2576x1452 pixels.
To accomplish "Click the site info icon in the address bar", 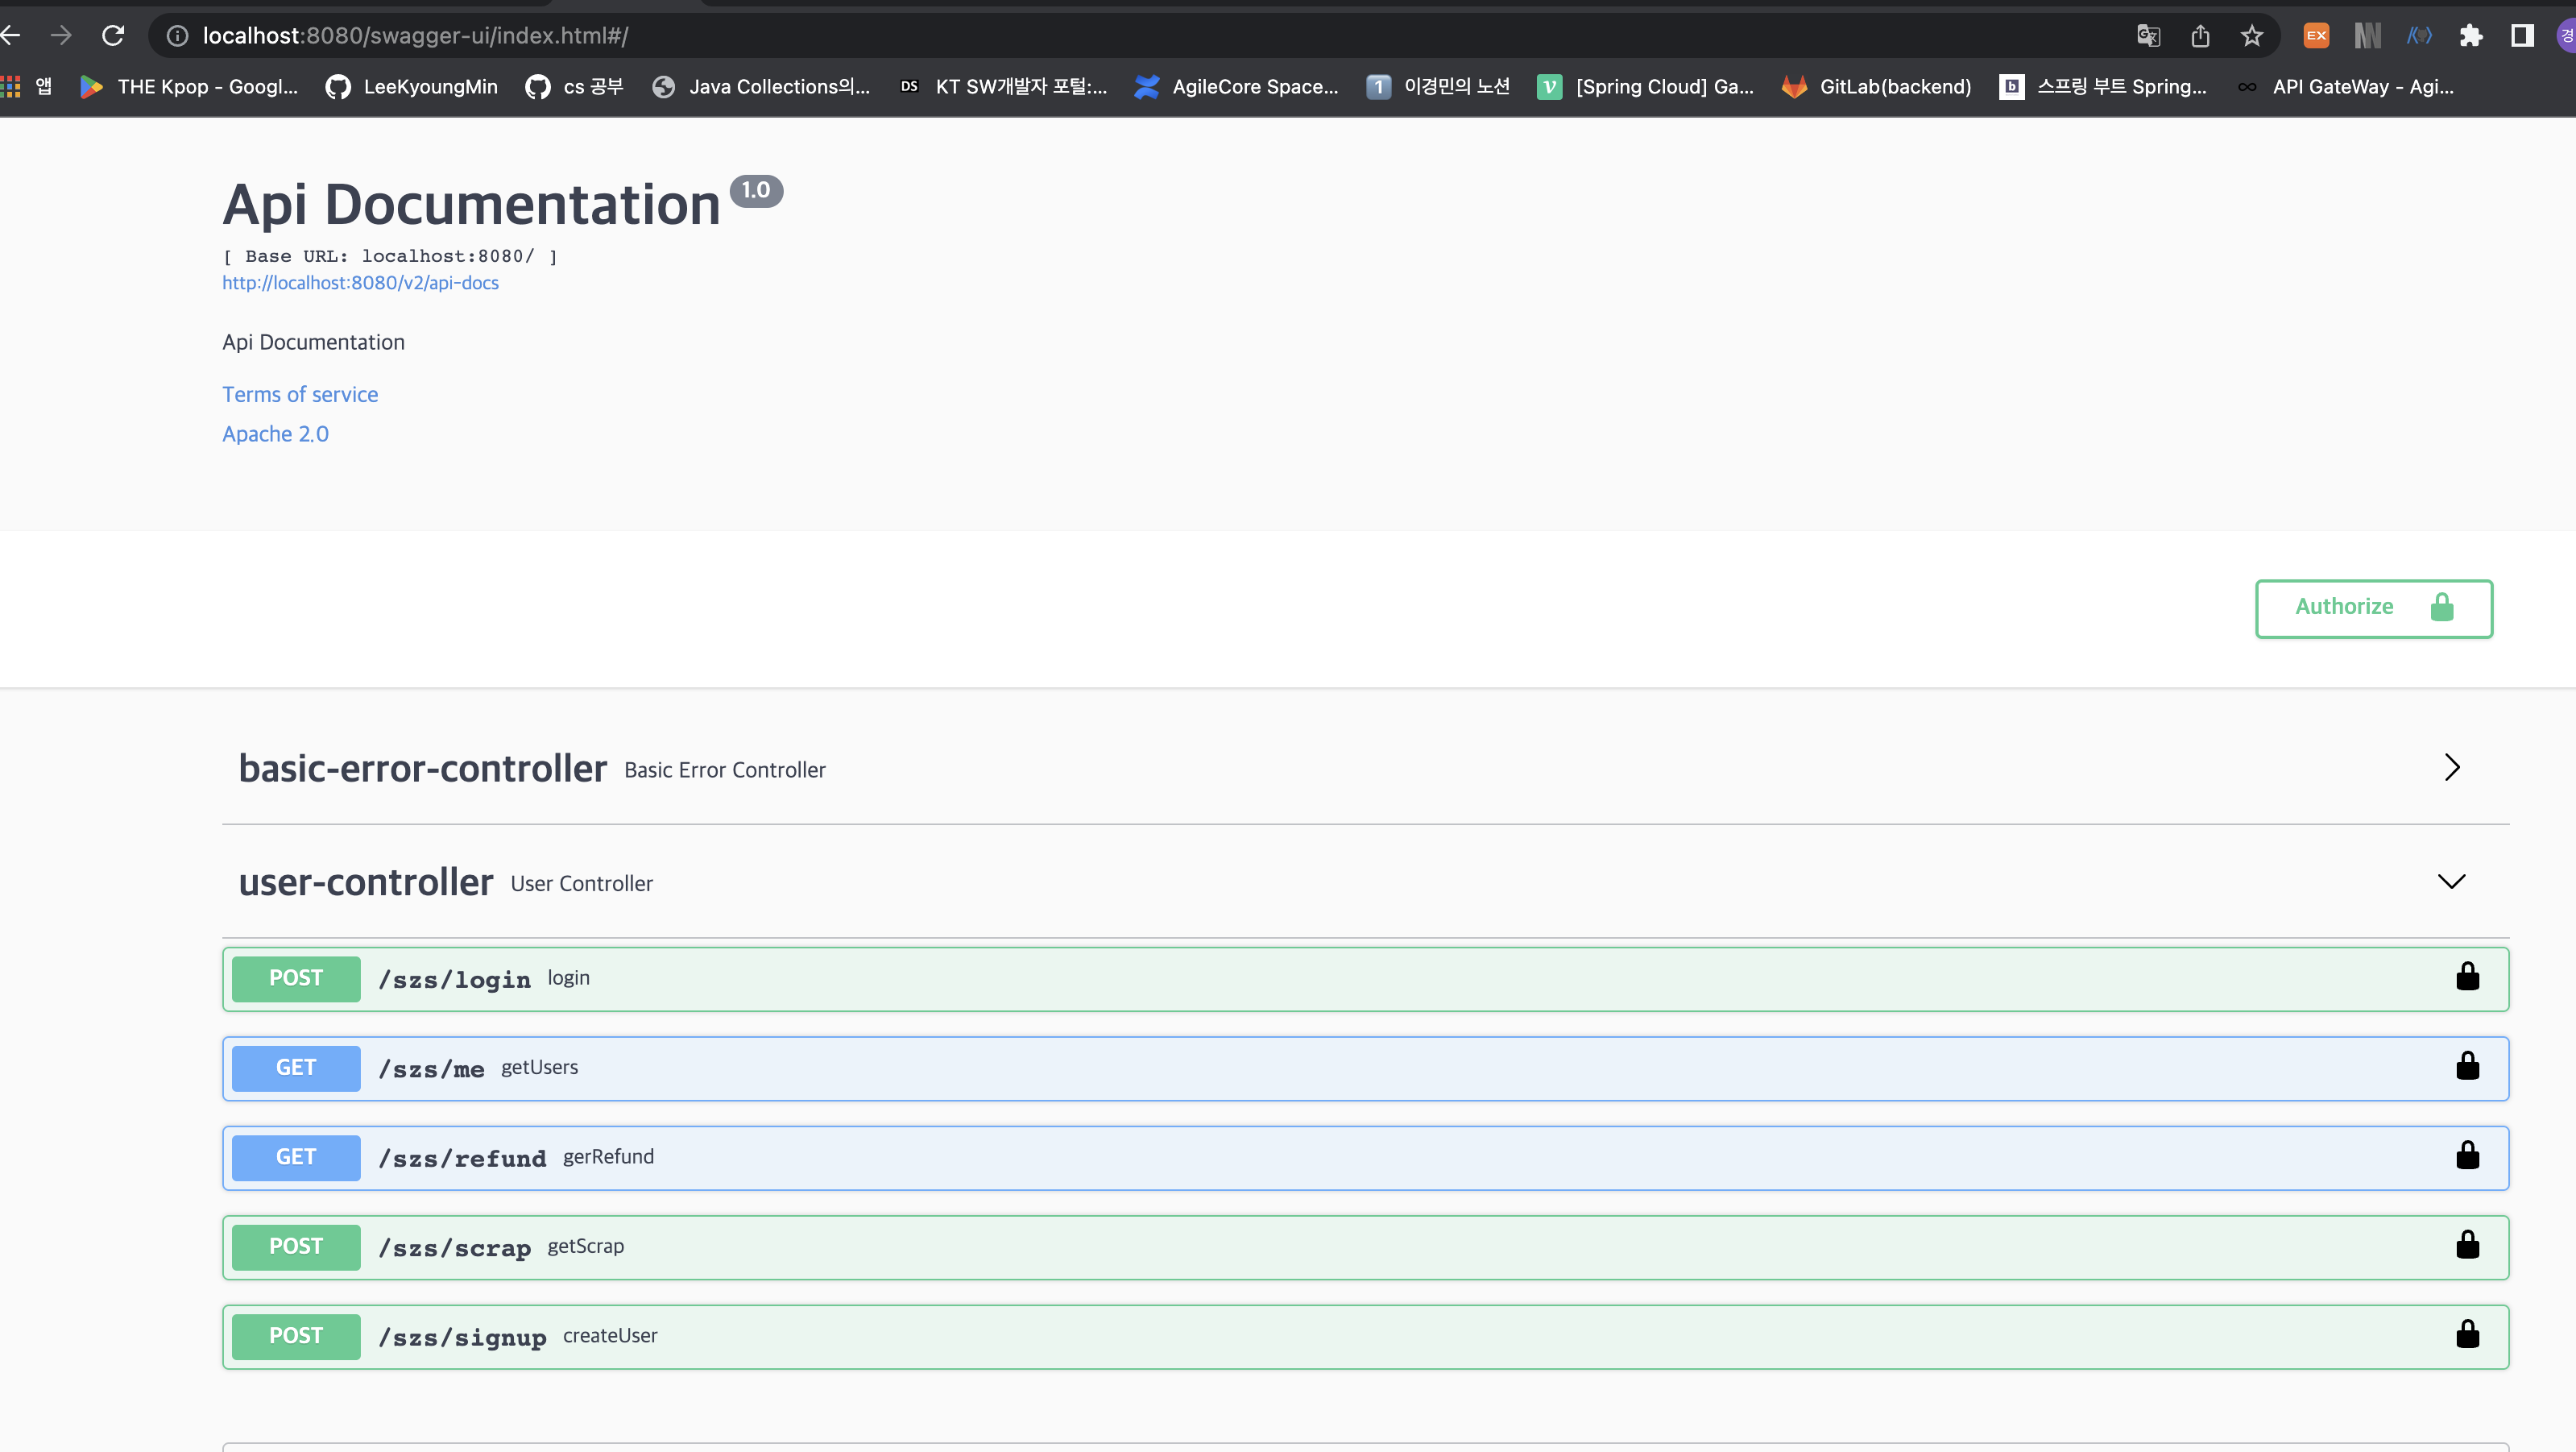I will 177,35.
